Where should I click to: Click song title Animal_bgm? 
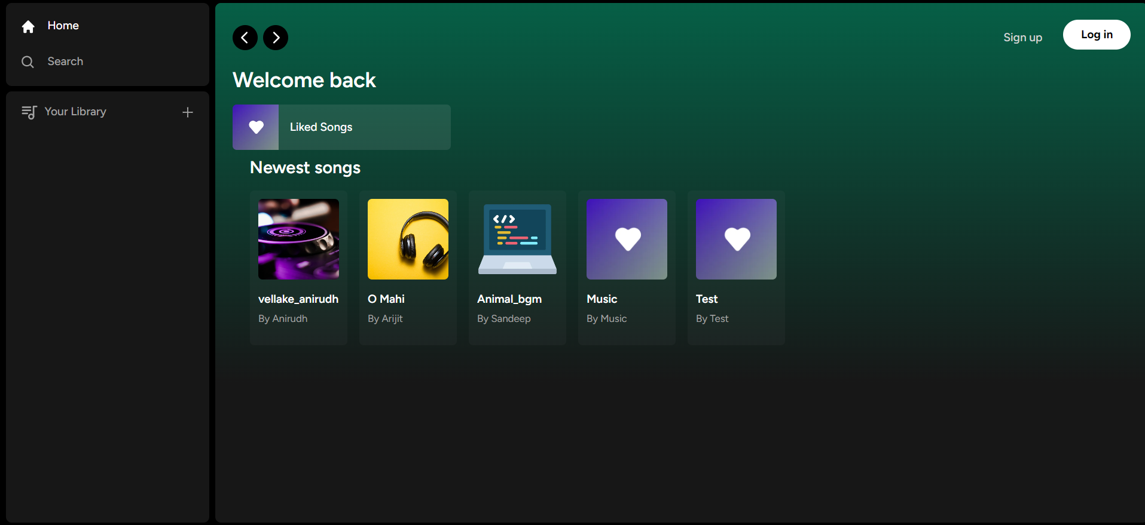point(509,299)
